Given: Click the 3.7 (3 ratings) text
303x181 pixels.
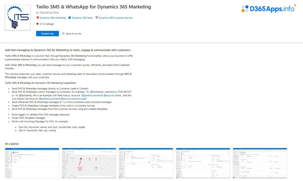Looking at the screenshot, I should (47, 24).
